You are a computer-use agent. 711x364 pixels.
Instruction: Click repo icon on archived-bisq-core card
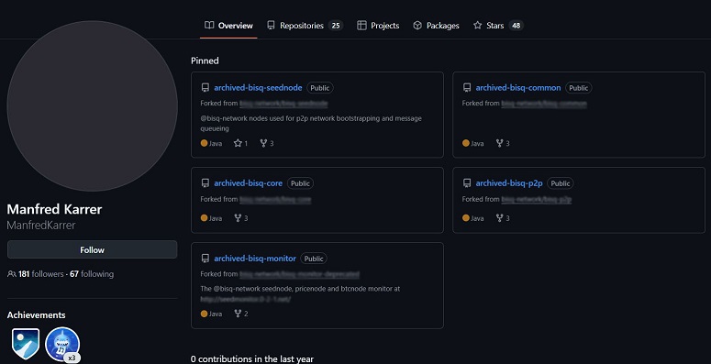[x=205, y=183]
